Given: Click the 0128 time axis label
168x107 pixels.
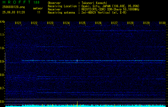Looking at the screenshot, I should coord(130,23).
